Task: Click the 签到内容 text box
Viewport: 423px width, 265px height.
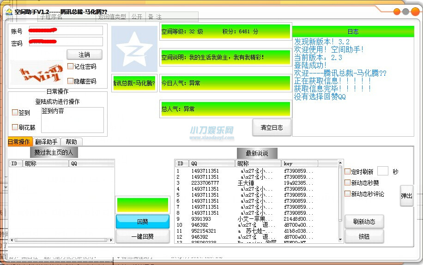Action: pyautogui.click(x=73, y=120)
